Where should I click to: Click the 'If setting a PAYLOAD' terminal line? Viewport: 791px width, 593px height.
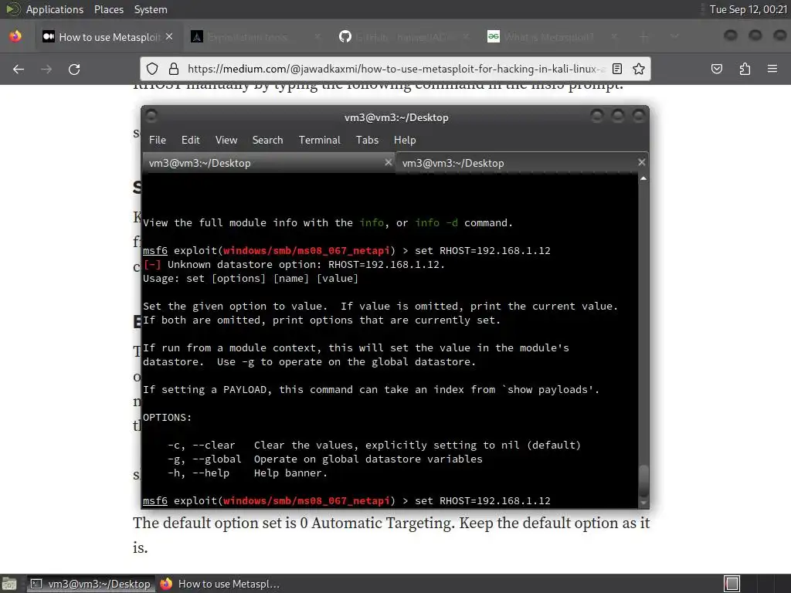pyautogui.click(x=372, y=390)
